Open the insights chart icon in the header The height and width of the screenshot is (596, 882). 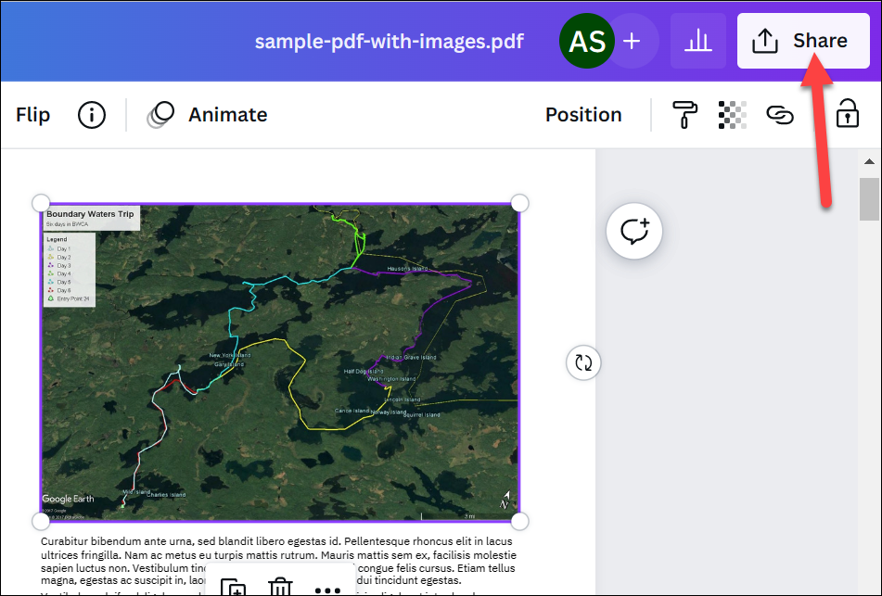pos(697,41)
